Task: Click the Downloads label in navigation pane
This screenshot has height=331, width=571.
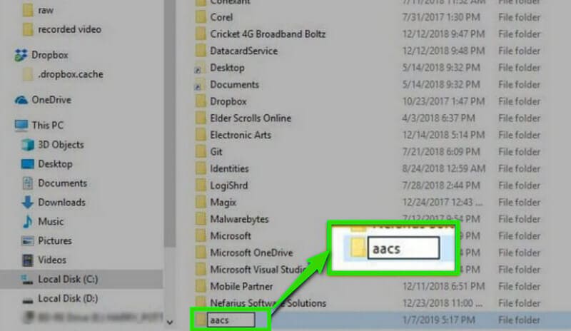Action: (x=61, y=202)
